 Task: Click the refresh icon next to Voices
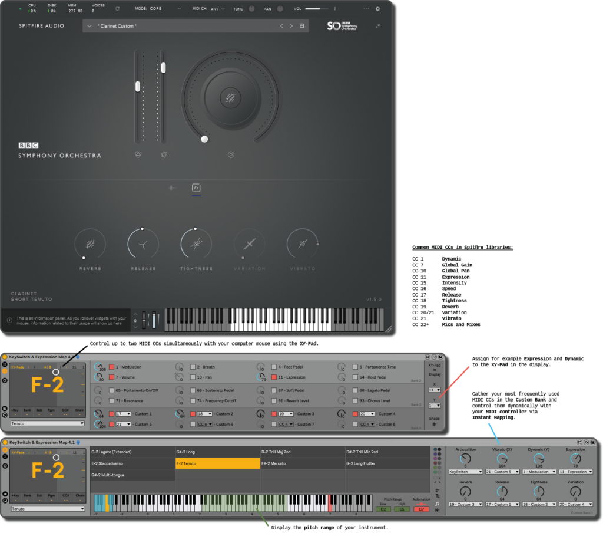pyautogui.click(x=117, y=8)
